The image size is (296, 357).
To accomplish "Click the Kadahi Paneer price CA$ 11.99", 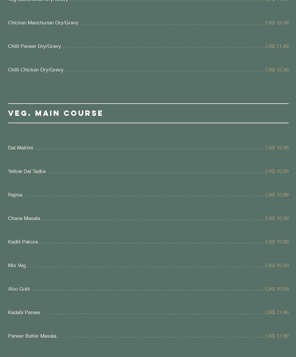I will click(277, 312).
